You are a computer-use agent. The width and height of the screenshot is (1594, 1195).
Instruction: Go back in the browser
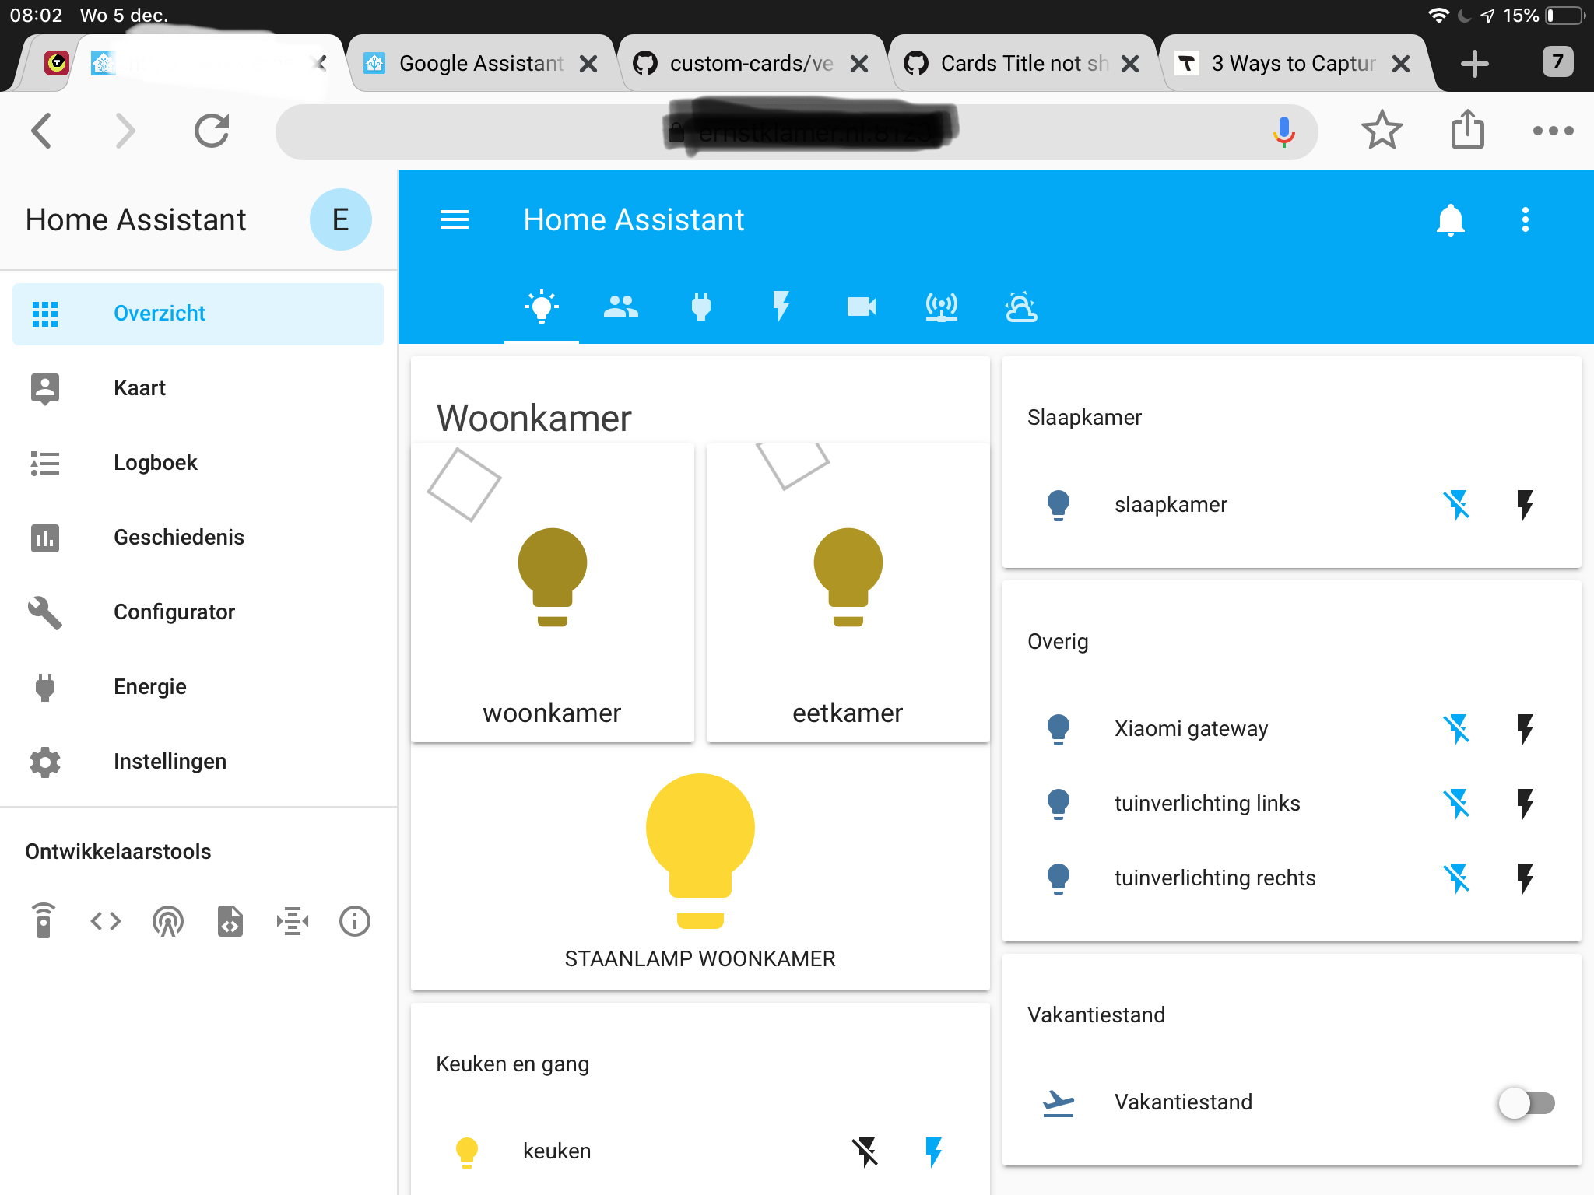[42, 131]
